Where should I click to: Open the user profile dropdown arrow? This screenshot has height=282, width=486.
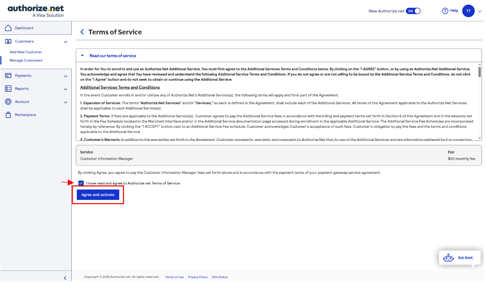click(480, 11)
